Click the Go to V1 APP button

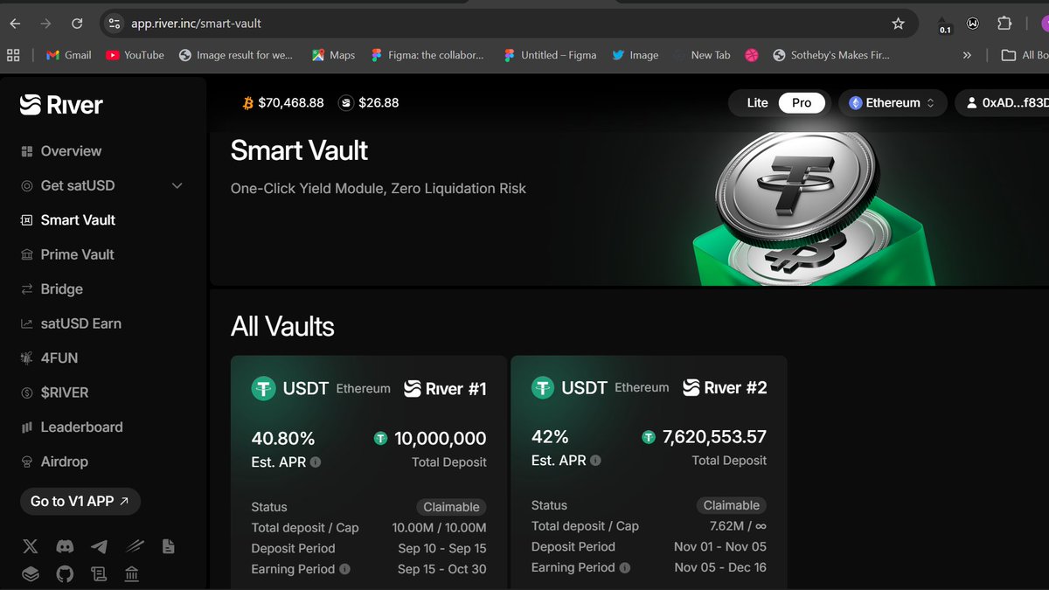(x=80, y=502)
